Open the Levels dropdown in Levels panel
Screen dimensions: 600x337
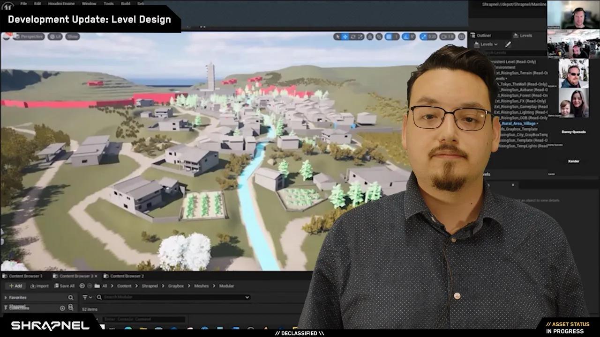(487, 44)
